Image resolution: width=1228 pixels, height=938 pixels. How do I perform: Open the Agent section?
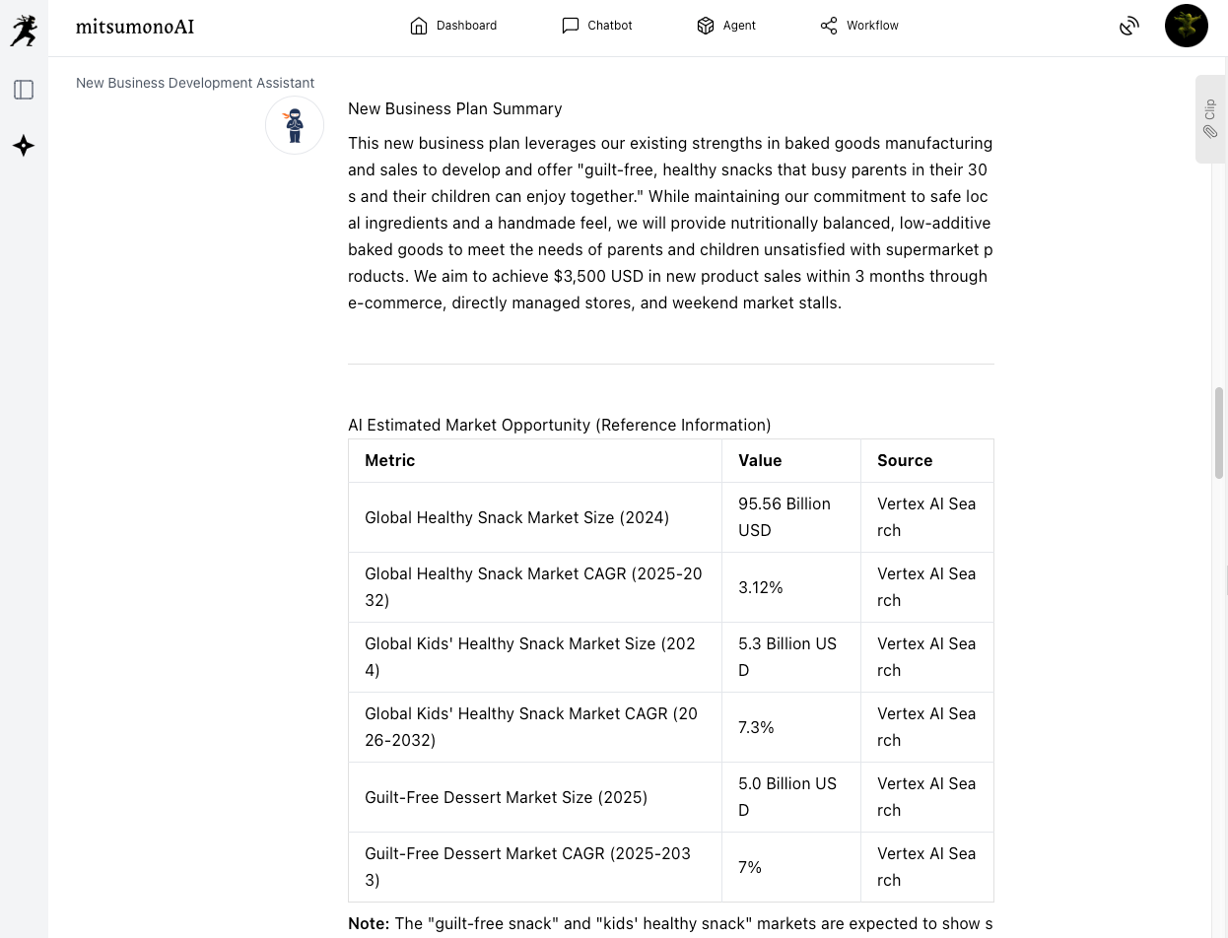tap(725, 26)
